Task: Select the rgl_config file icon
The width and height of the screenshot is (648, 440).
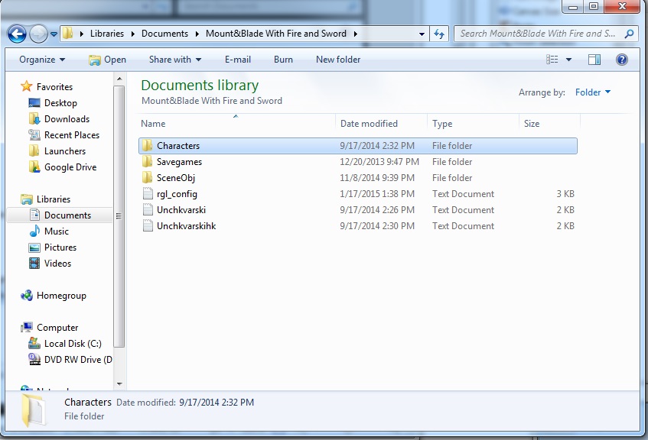Action: pyautogui.click(x=148, y=193)
